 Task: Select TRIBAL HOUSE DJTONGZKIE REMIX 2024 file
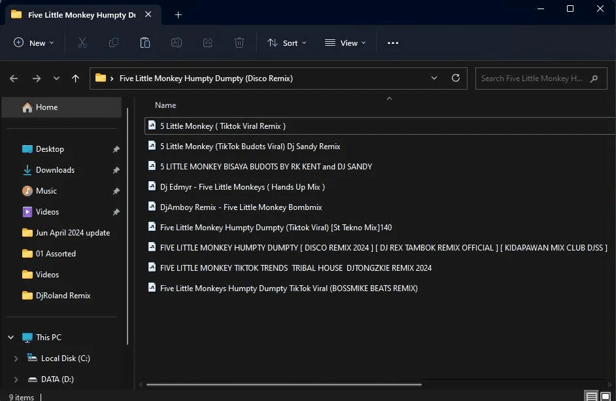[296, 268]
